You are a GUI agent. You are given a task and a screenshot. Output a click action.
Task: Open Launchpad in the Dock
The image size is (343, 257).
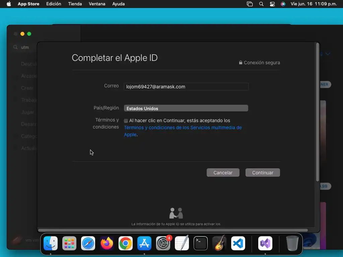(69, 243)
